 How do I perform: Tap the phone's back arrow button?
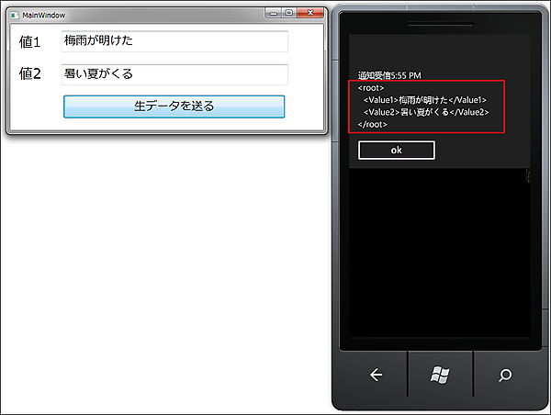point(376,375)
